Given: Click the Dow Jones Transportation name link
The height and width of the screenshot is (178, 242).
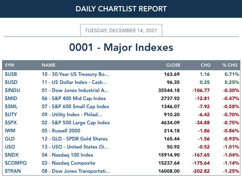Looking at the screenshot, I should click(76, 171).
